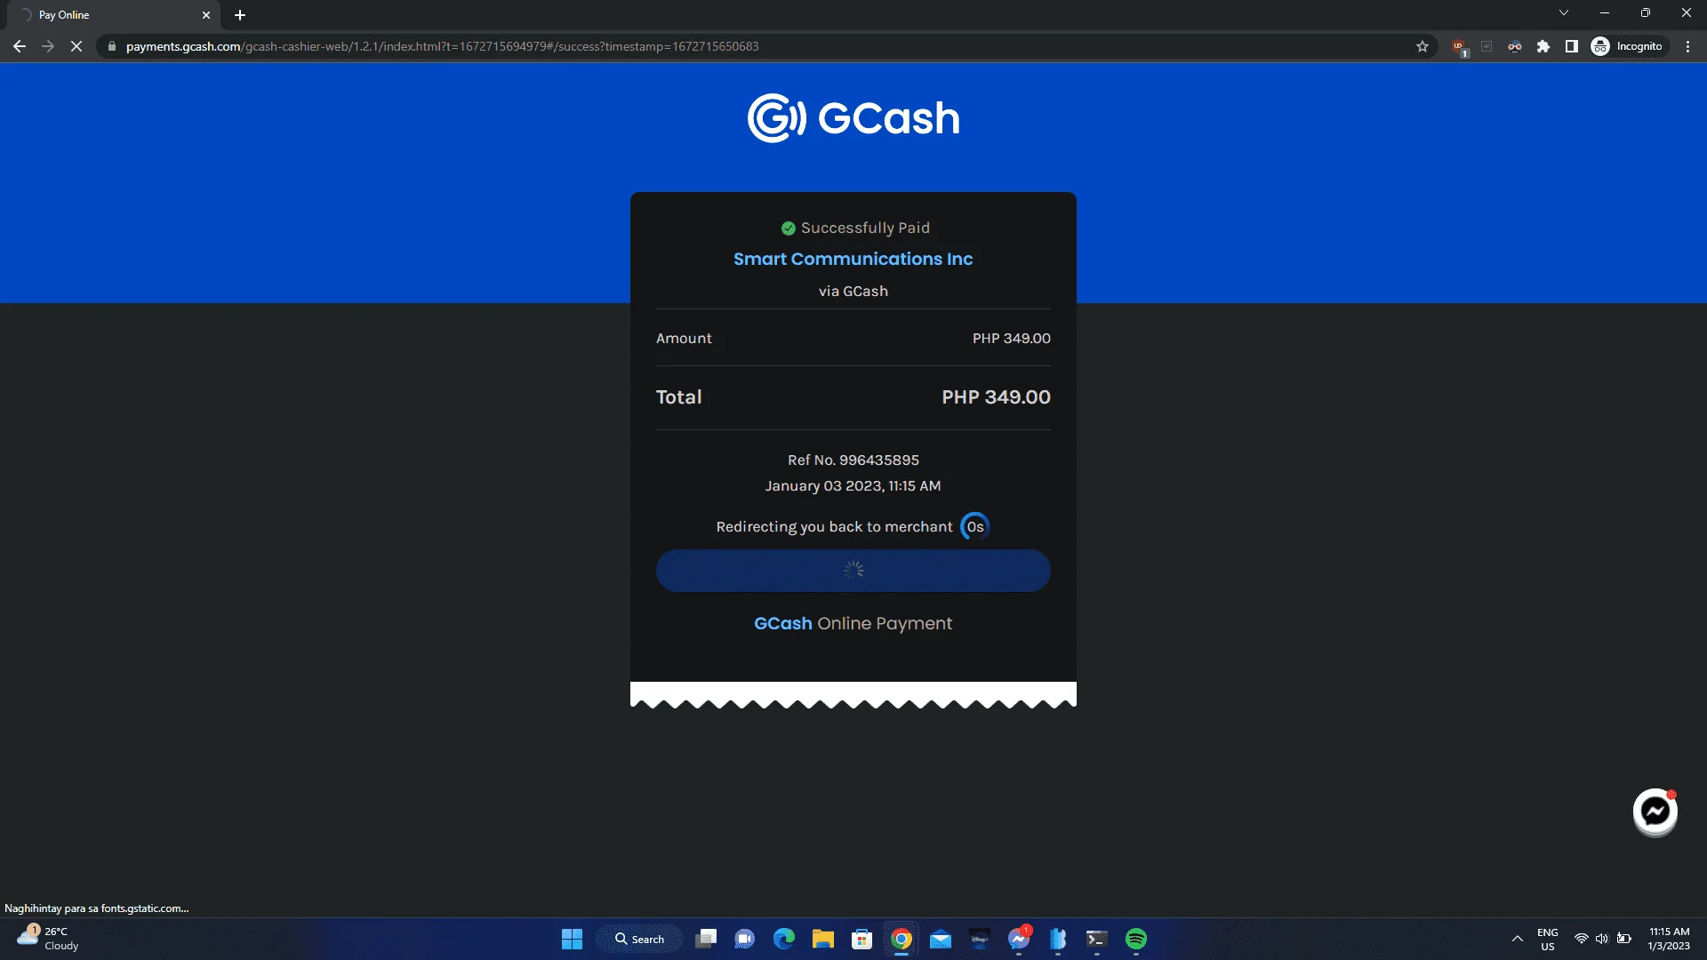Viewport: 1707px width, 960px height.
Task: Open the volume control in the tray
Action: coord(1602,939)
